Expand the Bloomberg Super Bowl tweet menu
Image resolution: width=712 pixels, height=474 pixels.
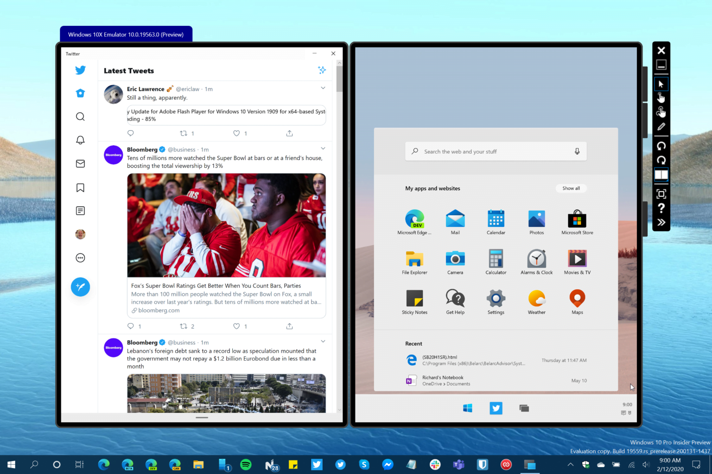[x=323, y=148]
